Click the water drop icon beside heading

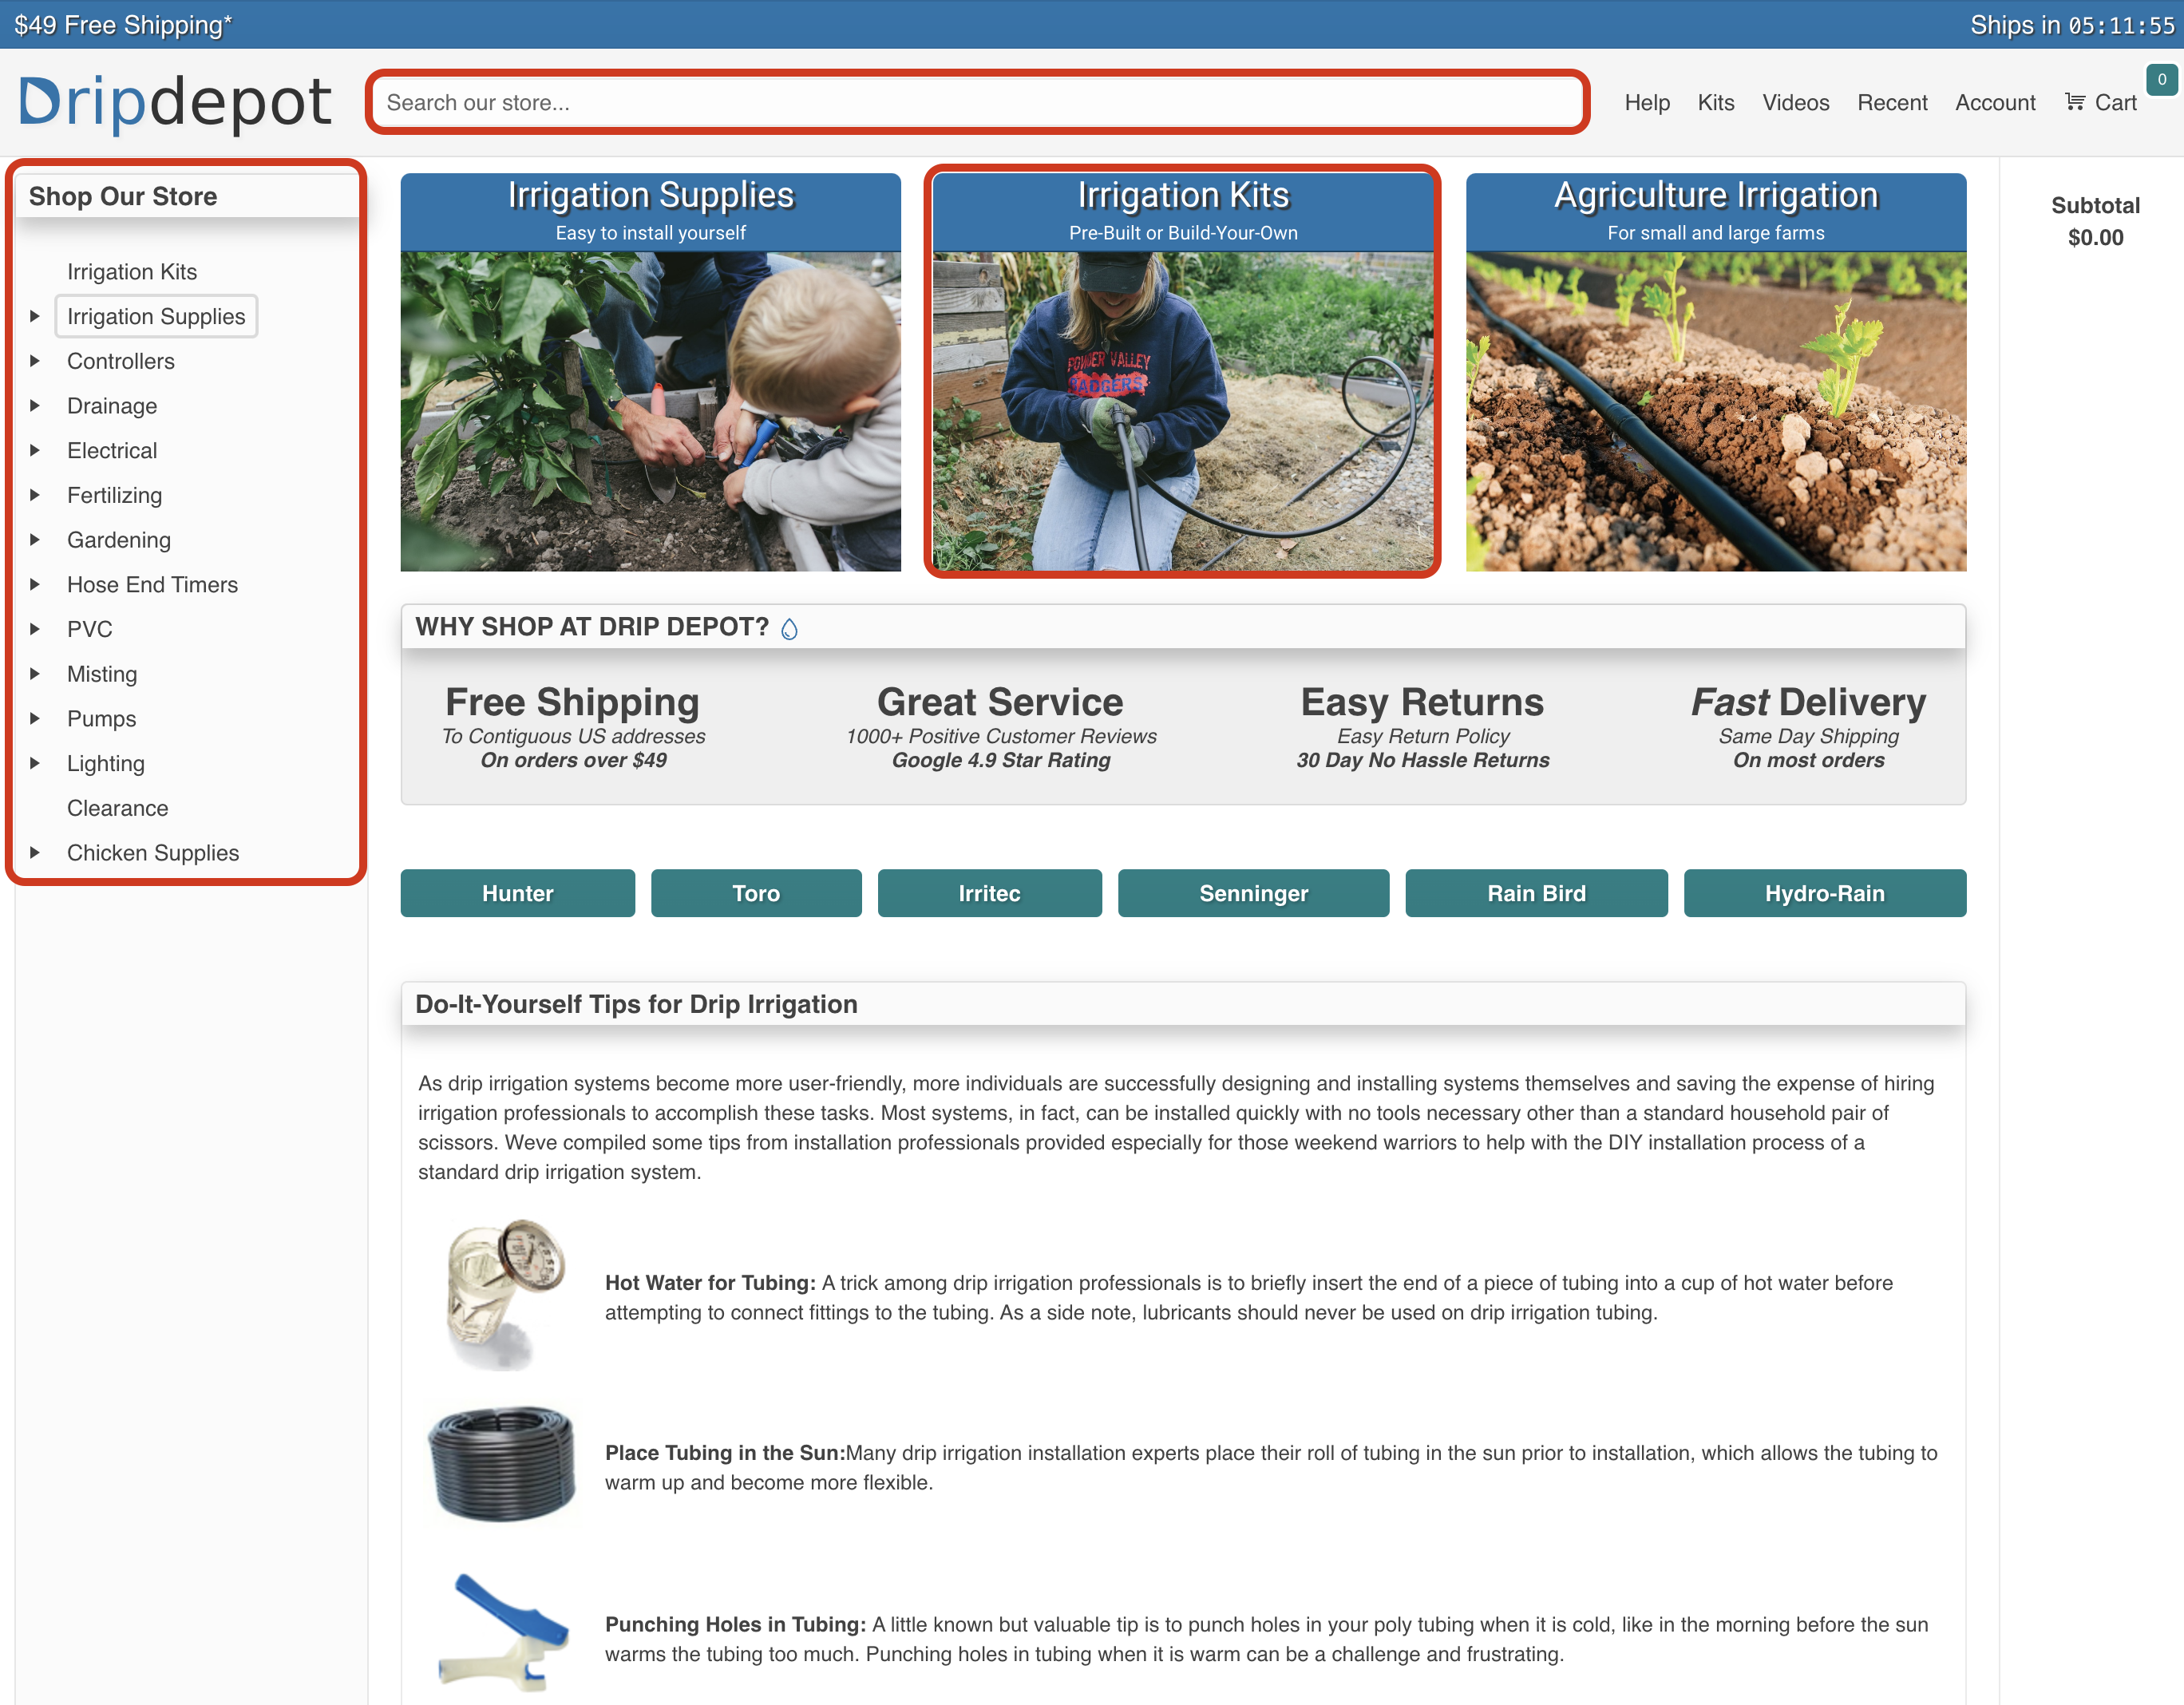tap(789, 629)
